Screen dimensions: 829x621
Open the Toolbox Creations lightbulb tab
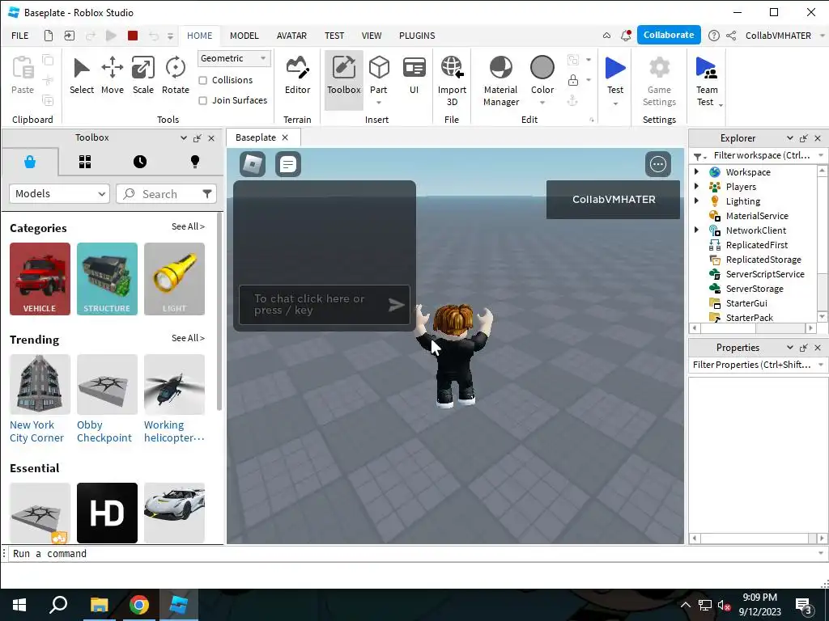click(194, 162)
